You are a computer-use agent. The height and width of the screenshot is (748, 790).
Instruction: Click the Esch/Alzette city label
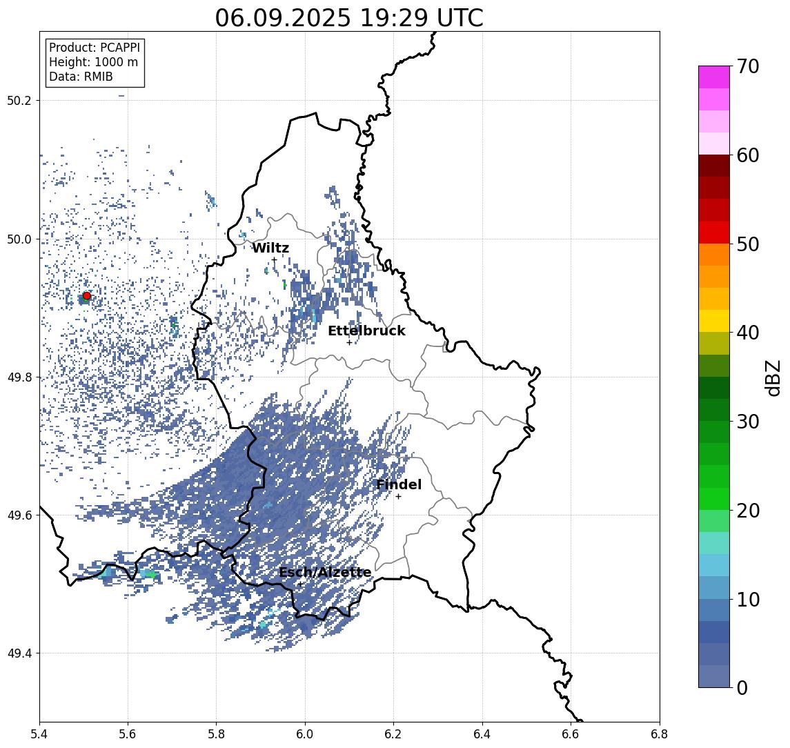coord(325,572)
